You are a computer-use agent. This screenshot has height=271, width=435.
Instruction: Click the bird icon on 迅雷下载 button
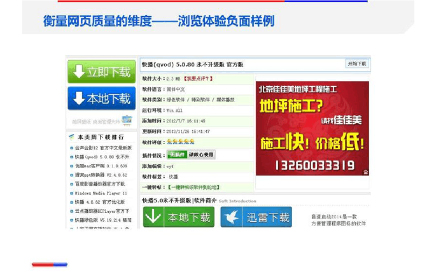pos(231,217)
